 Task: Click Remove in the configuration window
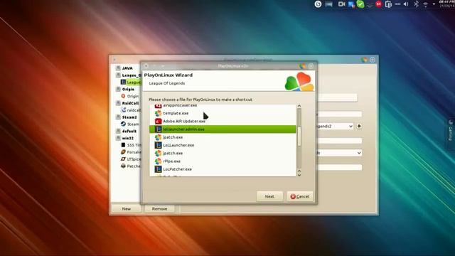pos(159,208)
